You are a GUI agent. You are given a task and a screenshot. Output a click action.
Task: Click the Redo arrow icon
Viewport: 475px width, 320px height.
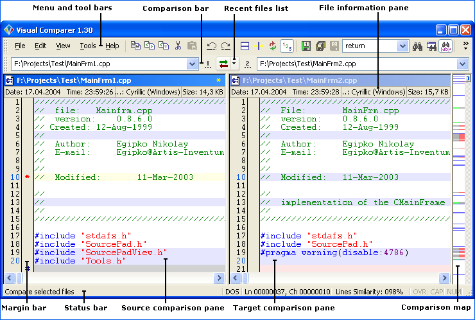tap(225, 46)
